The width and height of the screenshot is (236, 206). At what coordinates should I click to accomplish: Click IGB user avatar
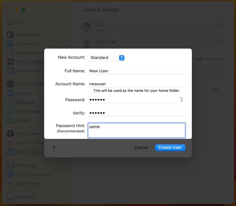click(87, 27)
